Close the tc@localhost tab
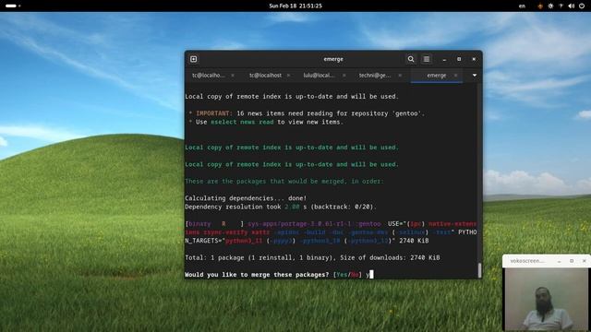The height and width of the screenshot is (332, 591). point(288,76)
